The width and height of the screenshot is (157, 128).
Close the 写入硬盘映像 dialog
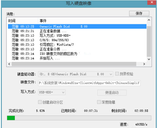(152, 3)
